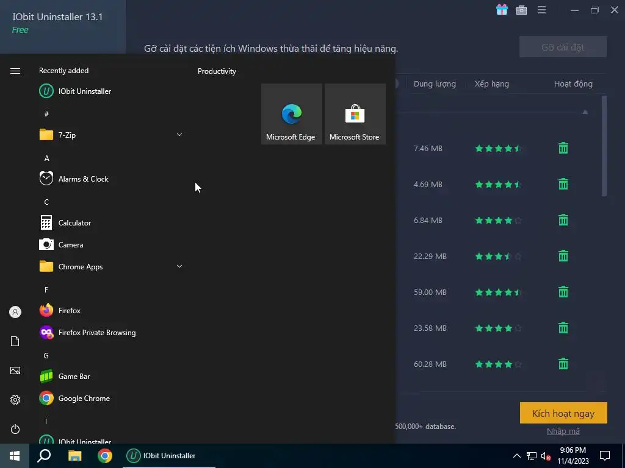Open the notification center icon

point(605,456)
